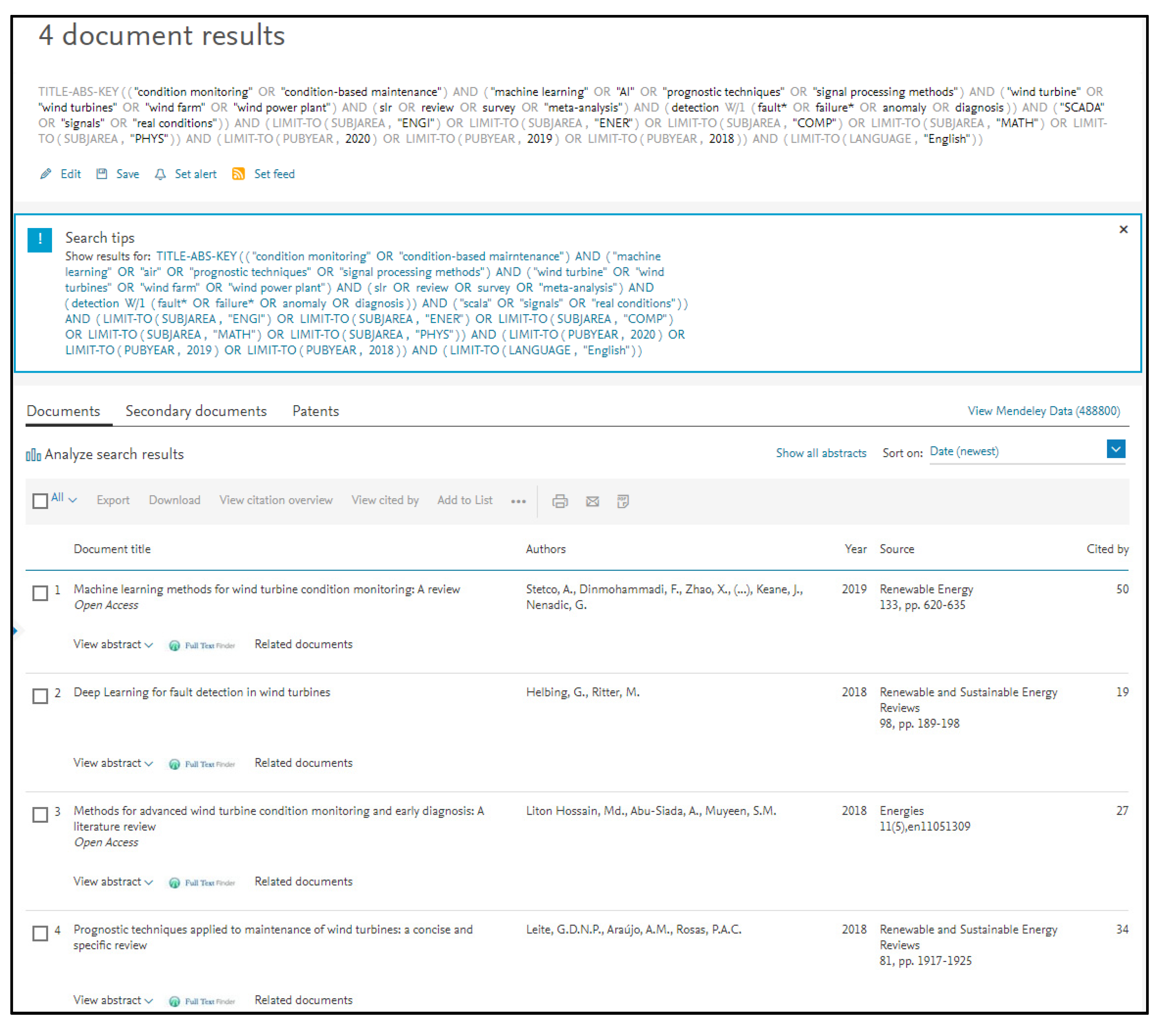Screen dimensions: 1161x1027
Task: Open the three dots more options menu
Action: (x=518, y=501)
